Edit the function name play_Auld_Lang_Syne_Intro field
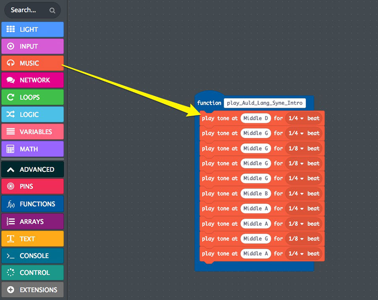 click(265, 103)
